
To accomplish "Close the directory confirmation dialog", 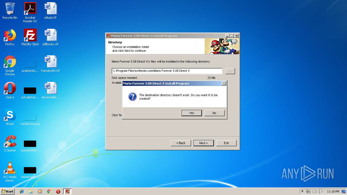I will (x=224, y=83).
